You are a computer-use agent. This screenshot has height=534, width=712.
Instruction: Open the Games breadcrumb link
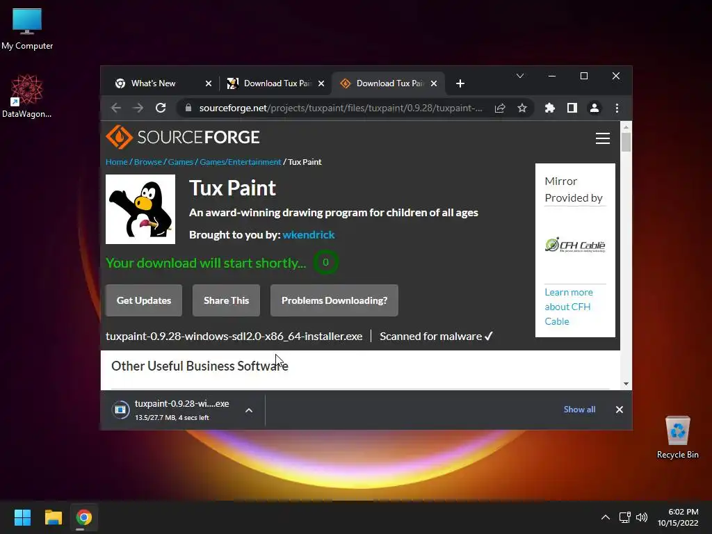pos(181,162)
